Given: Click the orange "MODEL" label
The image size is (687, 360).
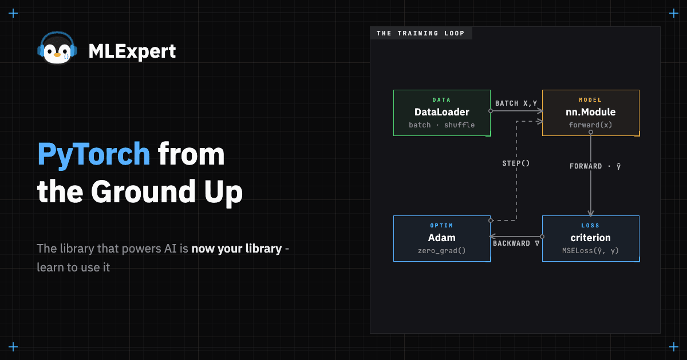Looking at the screenshot, I should pyautogui.click(x=590, y=100).
